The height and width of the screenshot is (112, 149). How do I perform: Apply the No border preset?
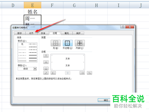[x=55, y=43]
